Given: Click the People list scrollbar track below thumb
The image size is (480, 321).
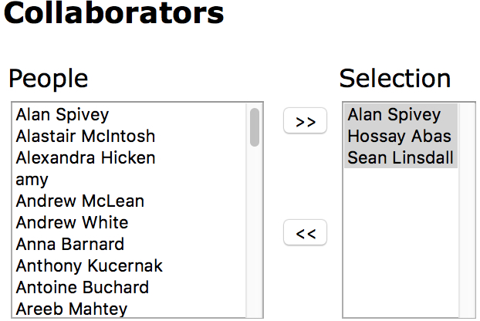Looking at the screenshot, I should click(x=255, y=231).
